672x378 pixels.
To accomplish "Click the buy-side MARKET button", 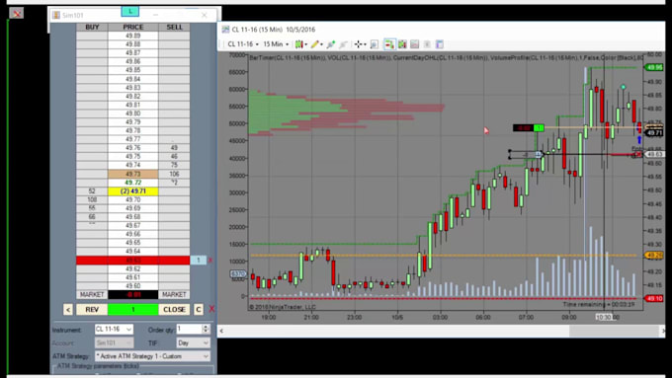I will [x=92, y=294].
